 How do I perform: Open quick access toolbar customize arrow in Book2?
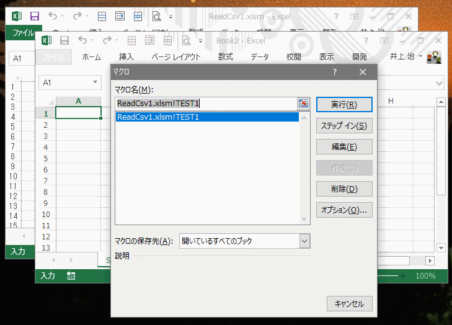[x=200, y=41]
